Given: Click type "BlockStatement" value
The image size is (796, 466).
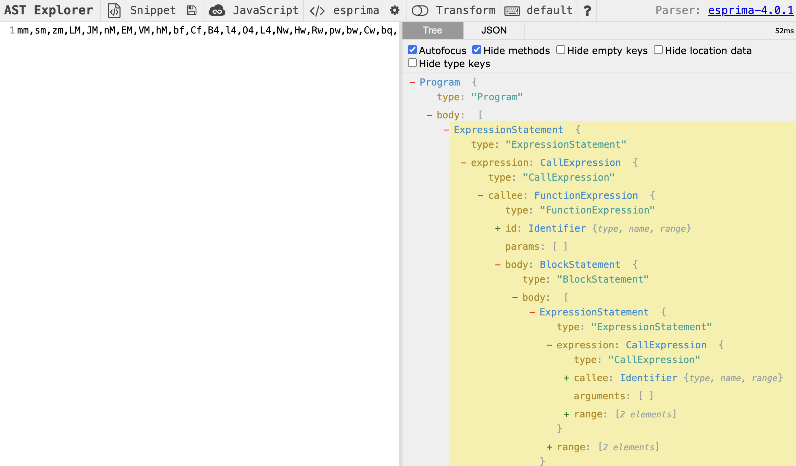Looking at the screenshot, I should pyautogui.click(x=603, y=279).
